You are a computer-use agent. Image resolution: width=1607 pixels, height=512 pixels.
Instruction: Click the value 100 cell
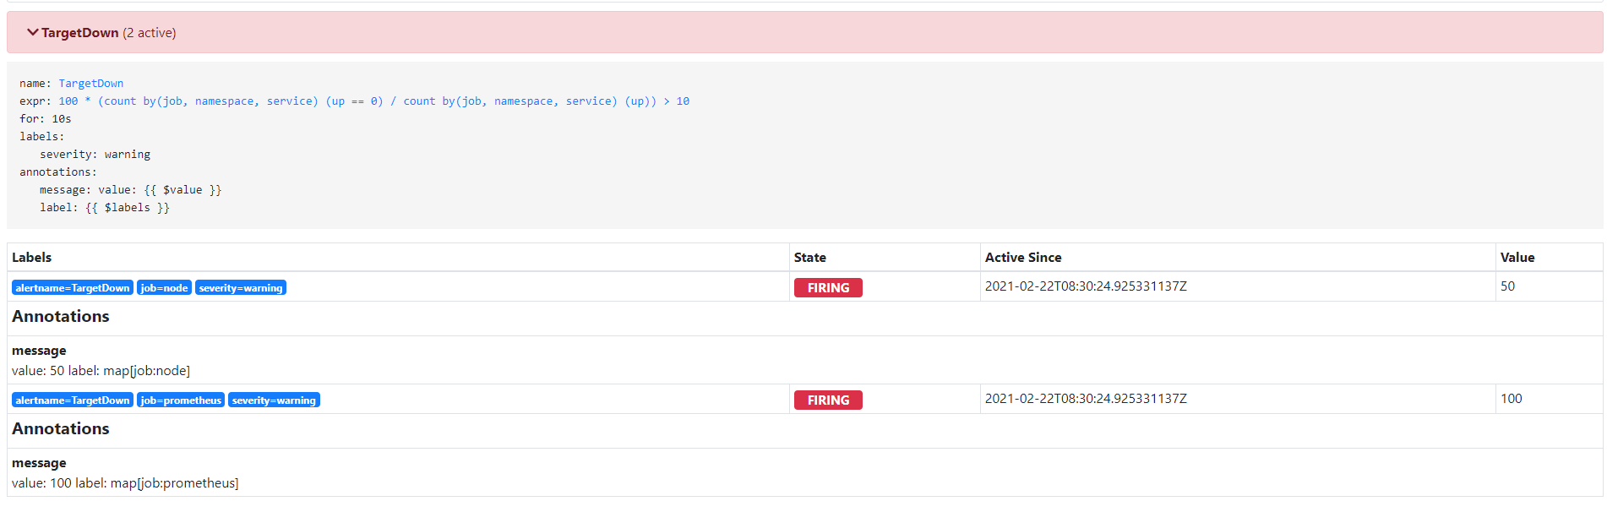point(1511,399)
